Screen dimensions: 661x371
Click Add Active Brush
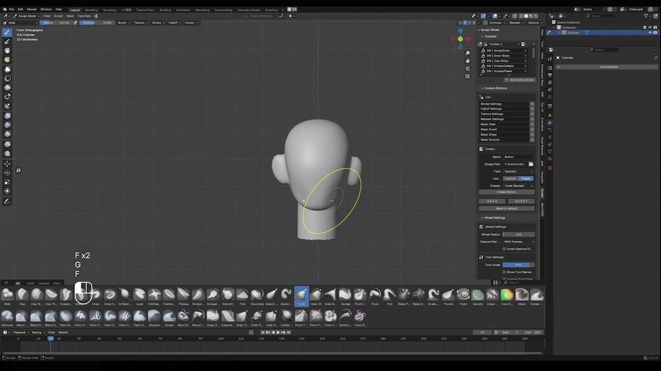[x=520, y=79]
